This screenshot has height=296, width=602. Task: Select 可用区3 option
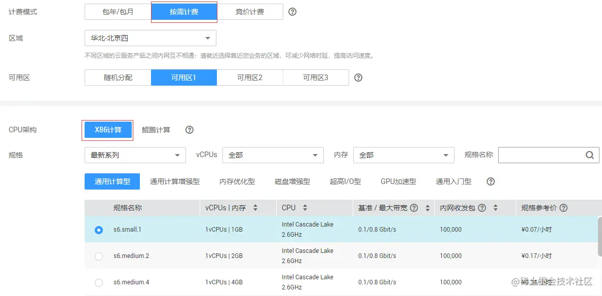coord(316,78)
